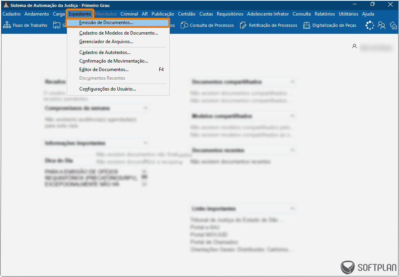Collapse the Documentos recentes panel

[293, 150]
